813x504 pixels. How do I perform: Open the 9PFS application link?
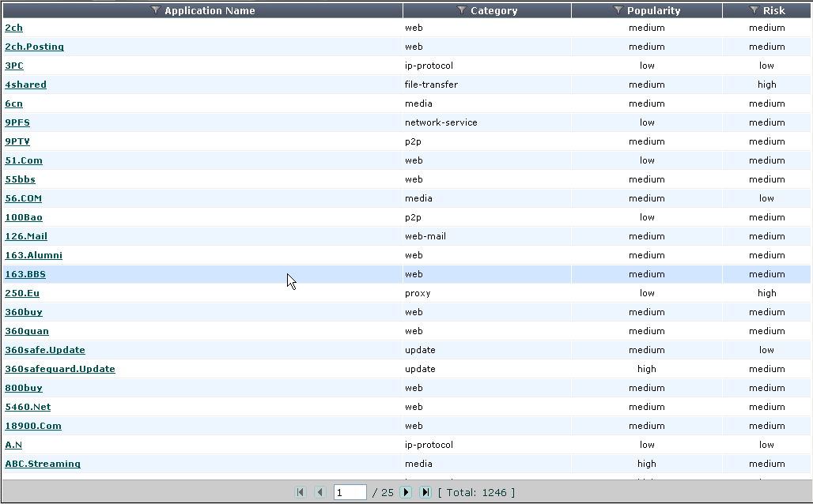point(17,122)
